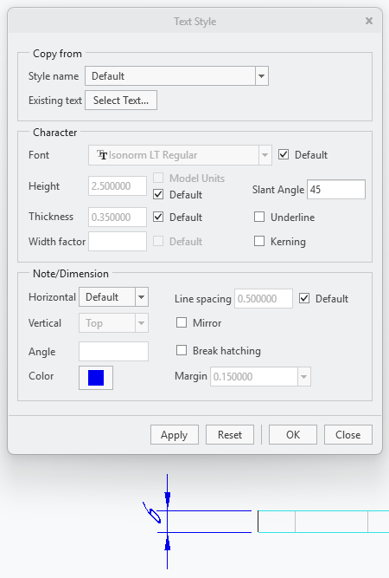The height and width of the screenshot is (578, 389).
Task: Enable the Underline checkbox
Action: click(x=259, y=217)
